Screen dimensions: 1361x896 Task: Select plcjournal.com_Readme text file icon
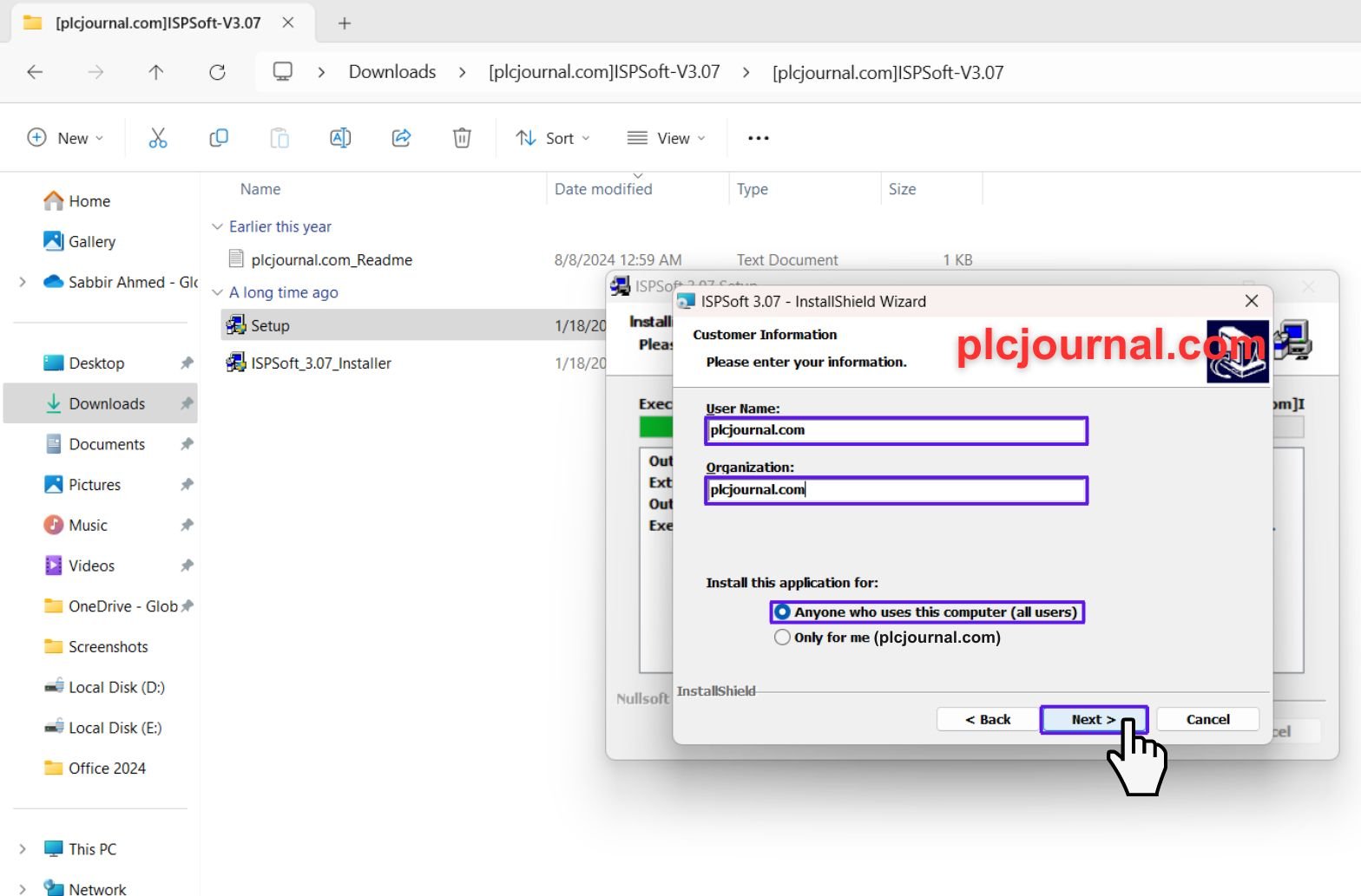235,258
